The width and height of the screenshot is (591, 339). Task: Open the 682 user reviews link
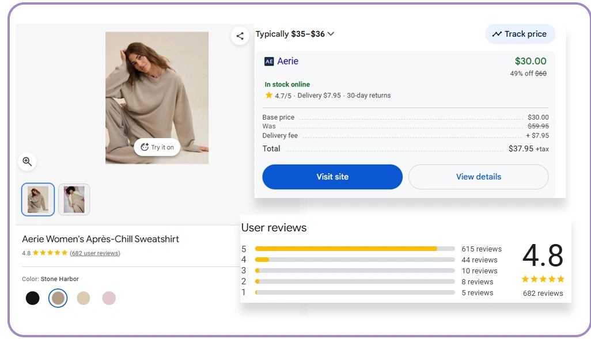(94, 253)
